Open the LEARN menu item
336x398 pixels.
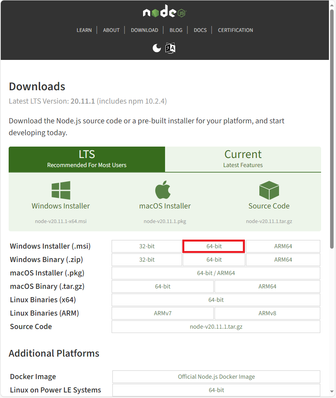point(84,30)
